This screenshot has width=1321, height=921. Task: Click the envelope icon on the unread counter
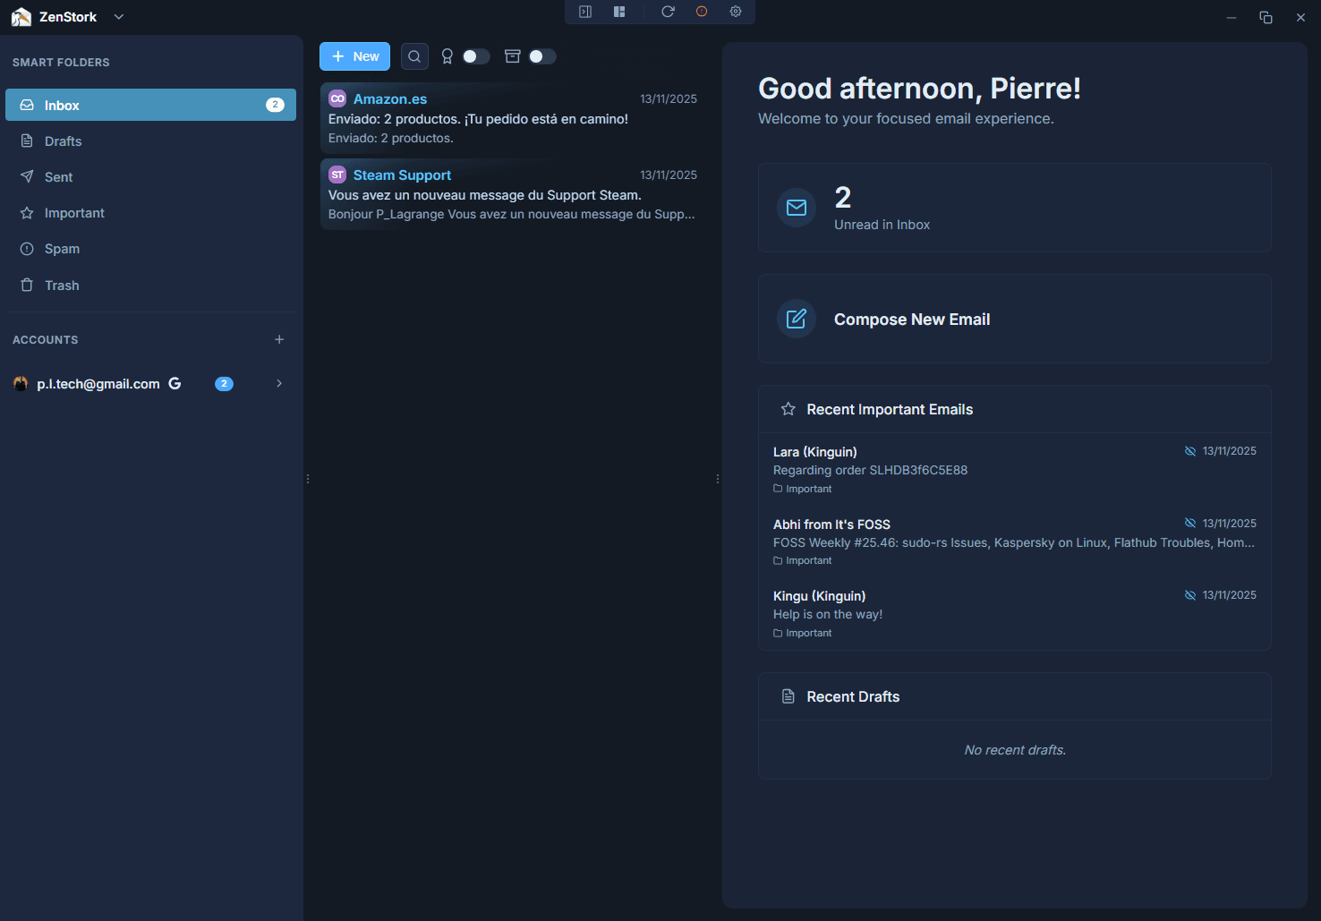click(x=796, y=208)
